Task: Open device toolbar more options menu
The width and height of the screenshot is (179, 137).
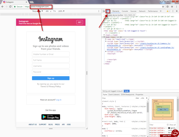Action: tap(99, 11)
